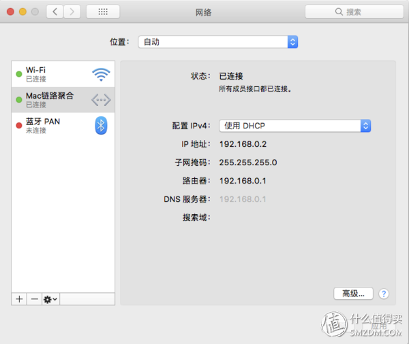Select Mac链路聚合 service in the list

63,100
